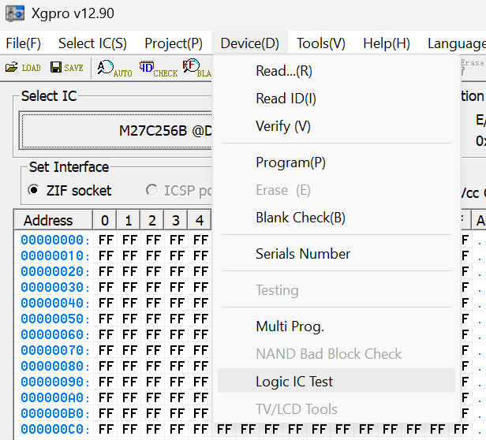Select address row 000000C0
This screenshot has height=440, width=486.
pos(55,430)
